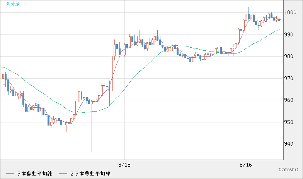Click the 970 price axis label

[289, 78]
